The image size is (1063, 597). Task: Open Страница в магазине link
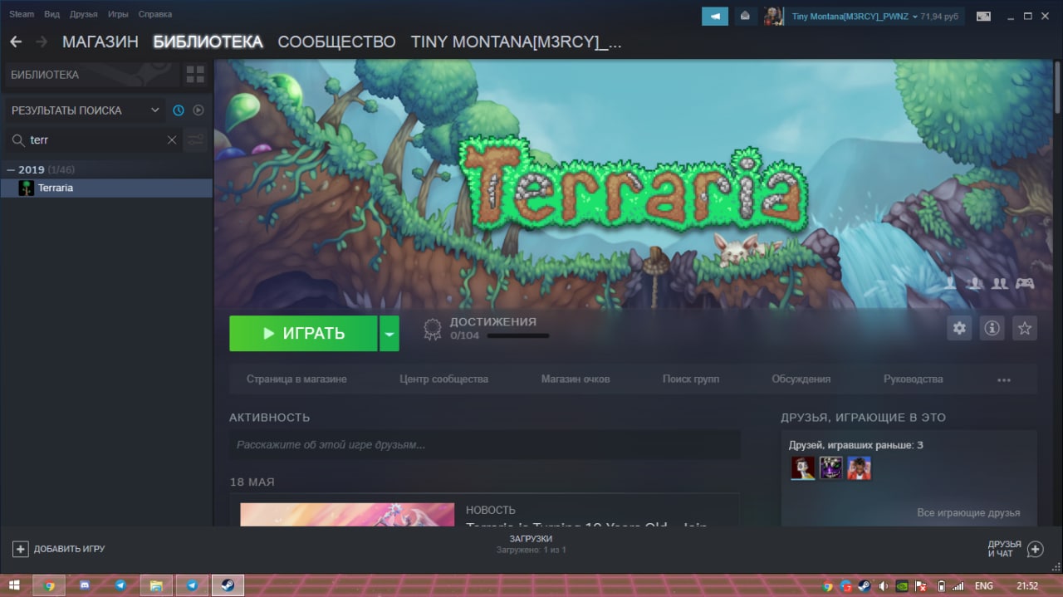296,379
